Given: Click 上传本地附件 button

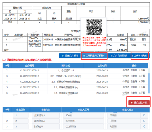Looking at the screenshot, I should (x=139, y=56).
